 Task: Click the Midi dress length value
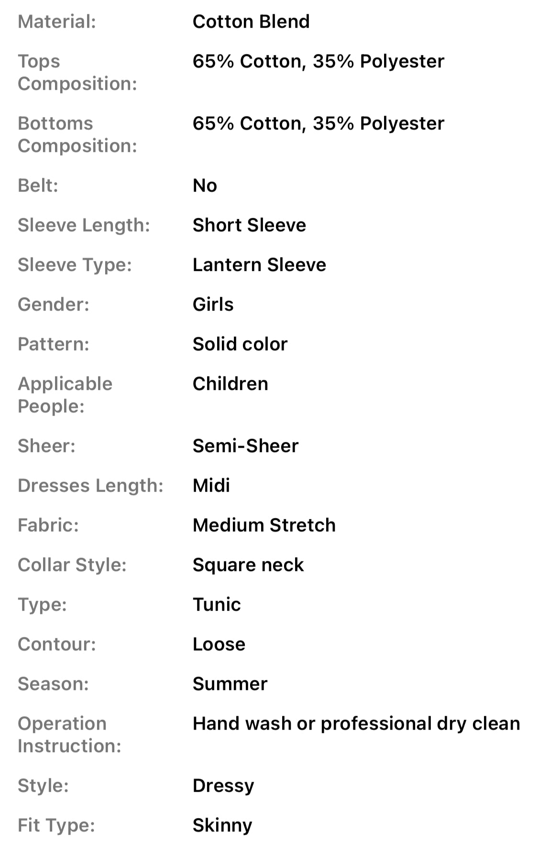coord(211,485)
